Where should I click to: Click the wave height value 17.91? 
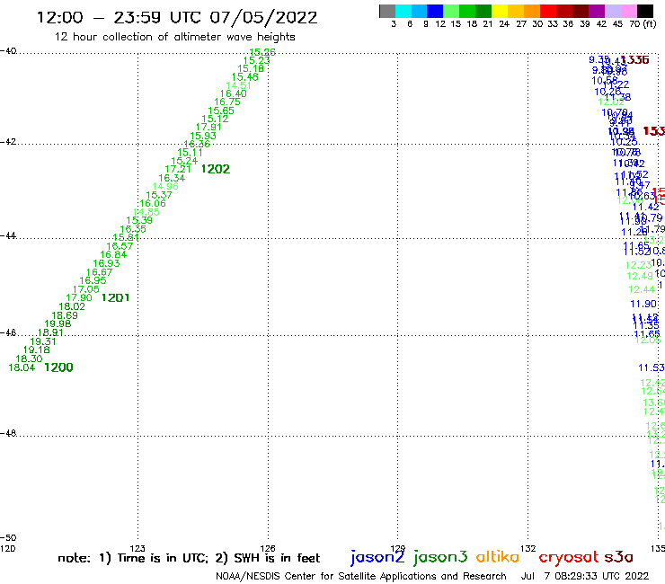click(208, 127)
